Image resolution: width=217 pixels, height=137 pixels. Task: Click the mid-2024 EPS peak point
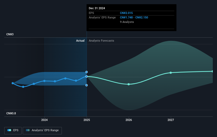pos(65,78)
